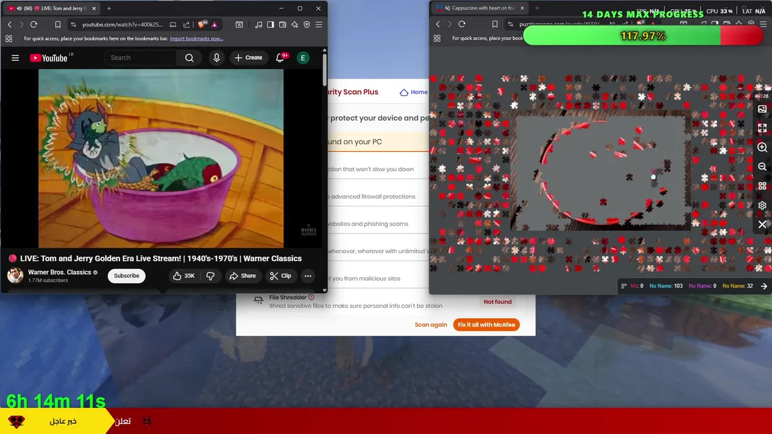
Task: Toggle puzzle fullscreen mode
Action: pos(762,128)
